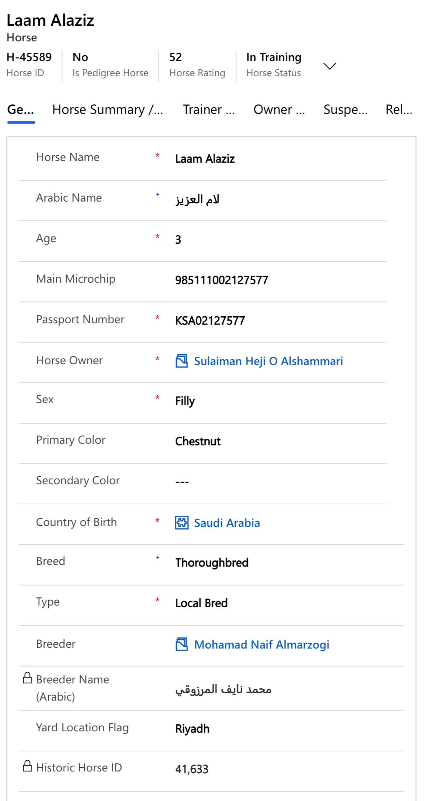Expand the header details chevron

click(329, 66)
